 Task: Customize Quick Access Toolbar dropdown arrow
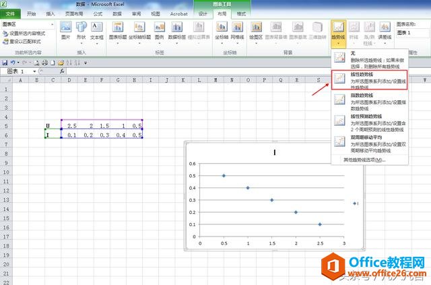[x=86, y=63]
